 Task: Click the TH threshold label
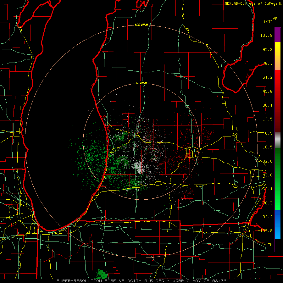click(x=270, y=245)
